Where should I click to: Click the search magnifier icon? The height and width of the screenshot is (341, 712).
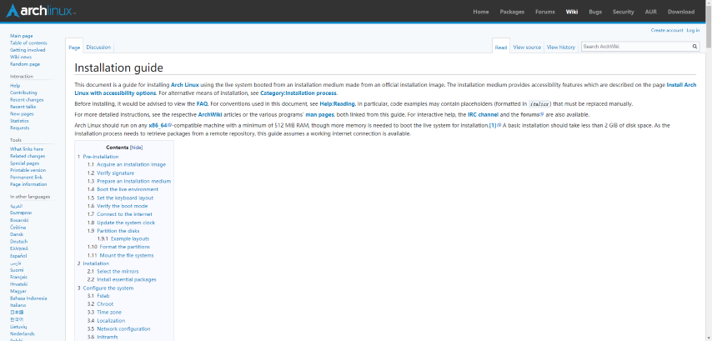[694, 47]
